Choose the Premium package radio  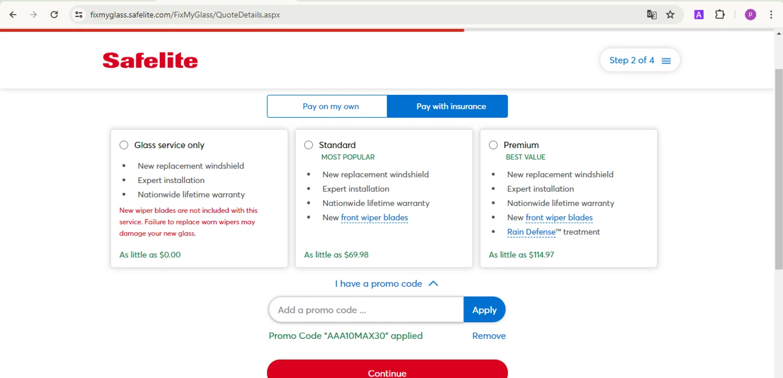tap(493, 145)
